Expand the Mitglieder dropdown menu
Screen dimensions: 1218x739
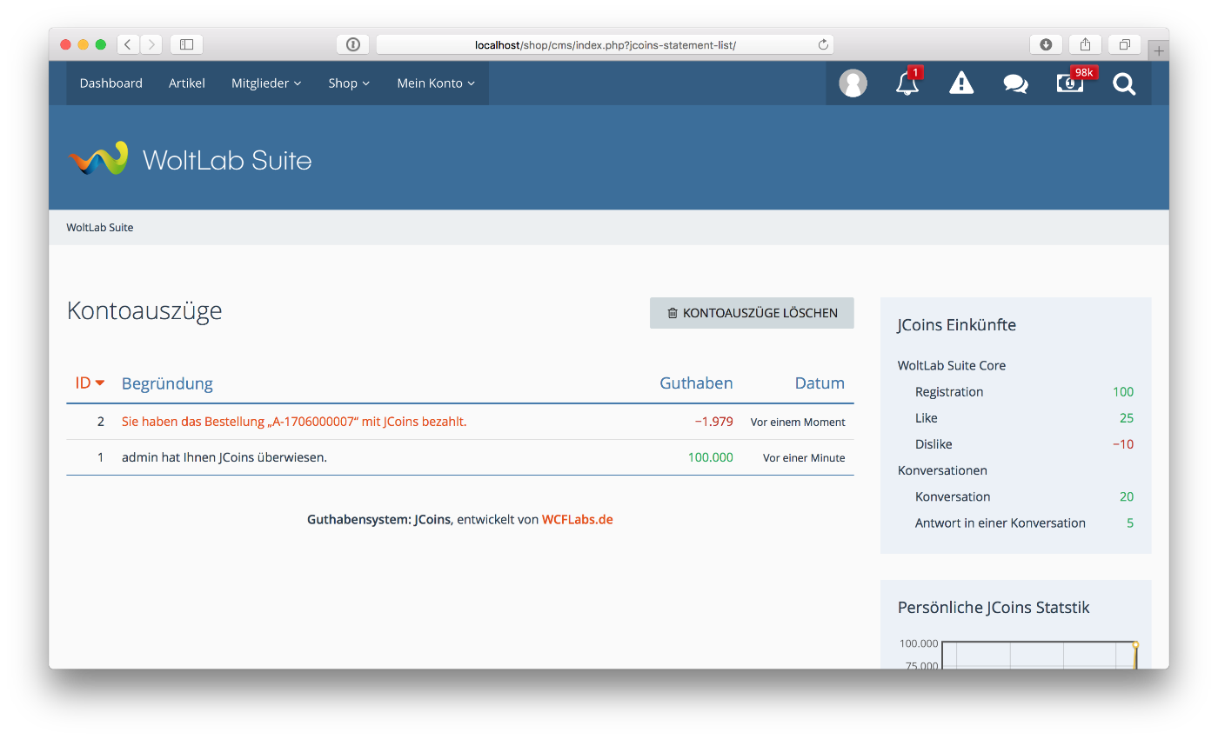click(x=266, y=83)
